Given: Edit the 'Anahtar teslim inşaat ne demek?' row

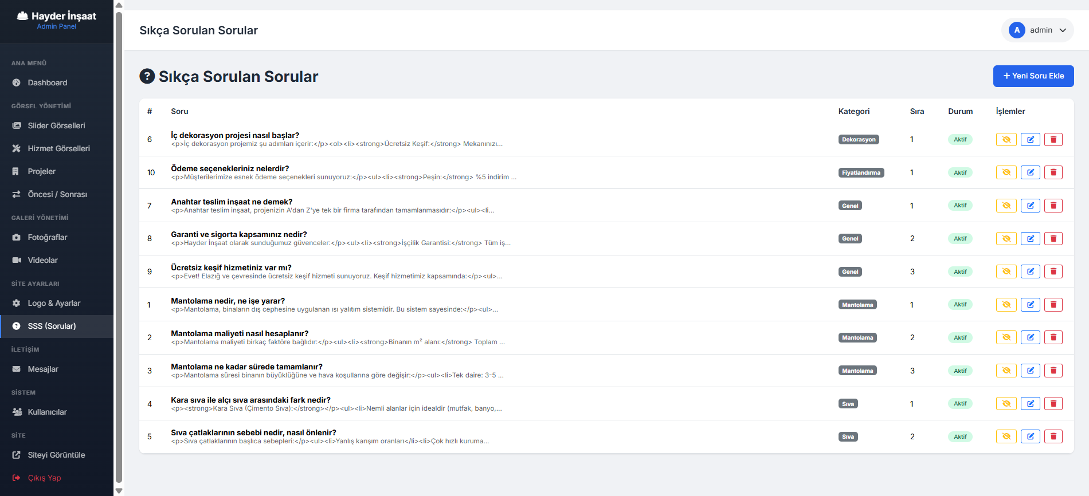Looking at the screenshot, I should click(1030, 206).
